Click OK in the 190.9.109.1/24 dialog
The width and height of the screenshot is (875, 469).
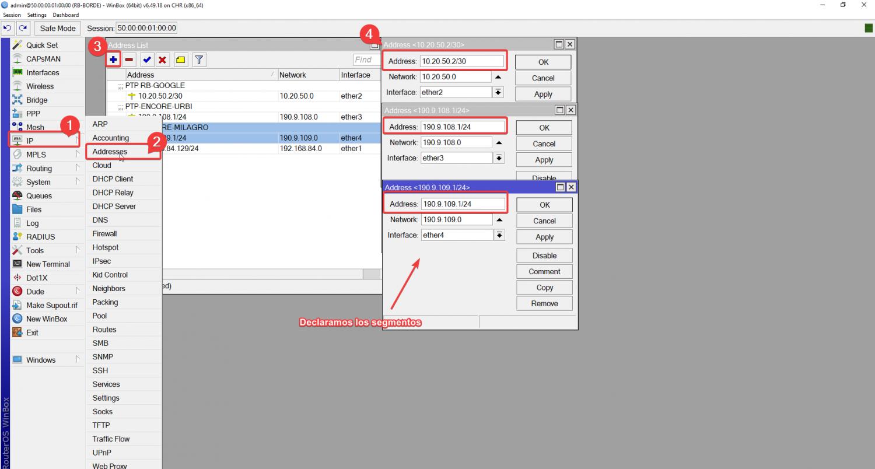tap(544, 205)
